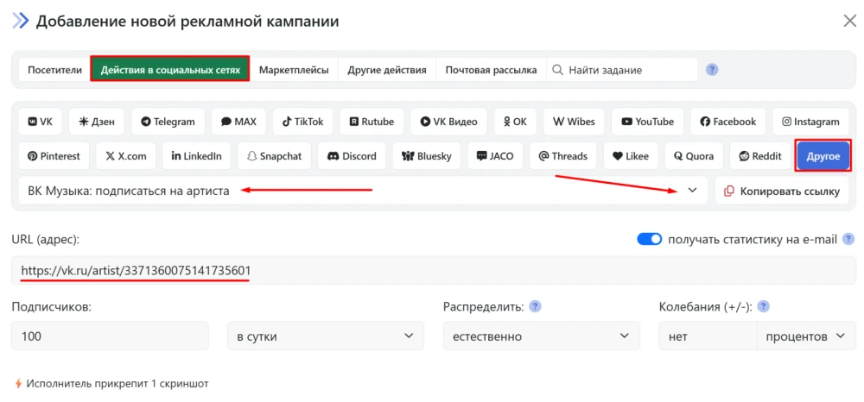This screenshot has width=864, height=402.
Task: Click the lightning icon near screenshot note
Action: pos(19,383)
